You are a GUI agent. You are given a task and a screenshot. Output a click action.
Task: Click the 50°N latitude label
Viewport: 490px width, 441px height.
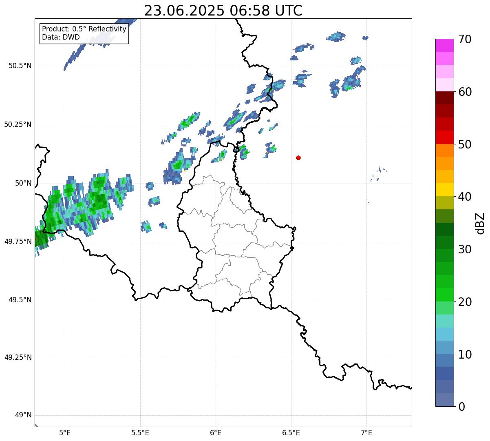coord(23,183)
